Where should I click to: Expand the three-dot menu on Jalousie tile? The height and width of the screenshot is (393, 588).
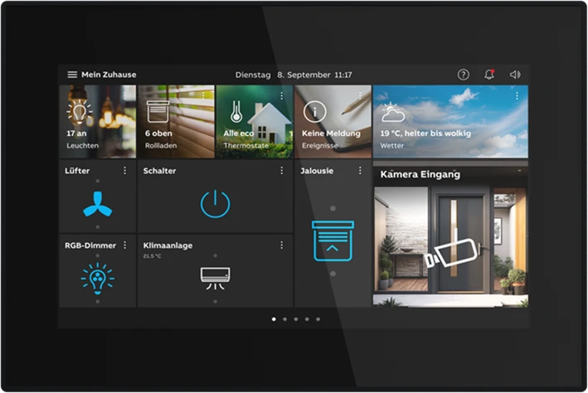(x=360, y=171)
